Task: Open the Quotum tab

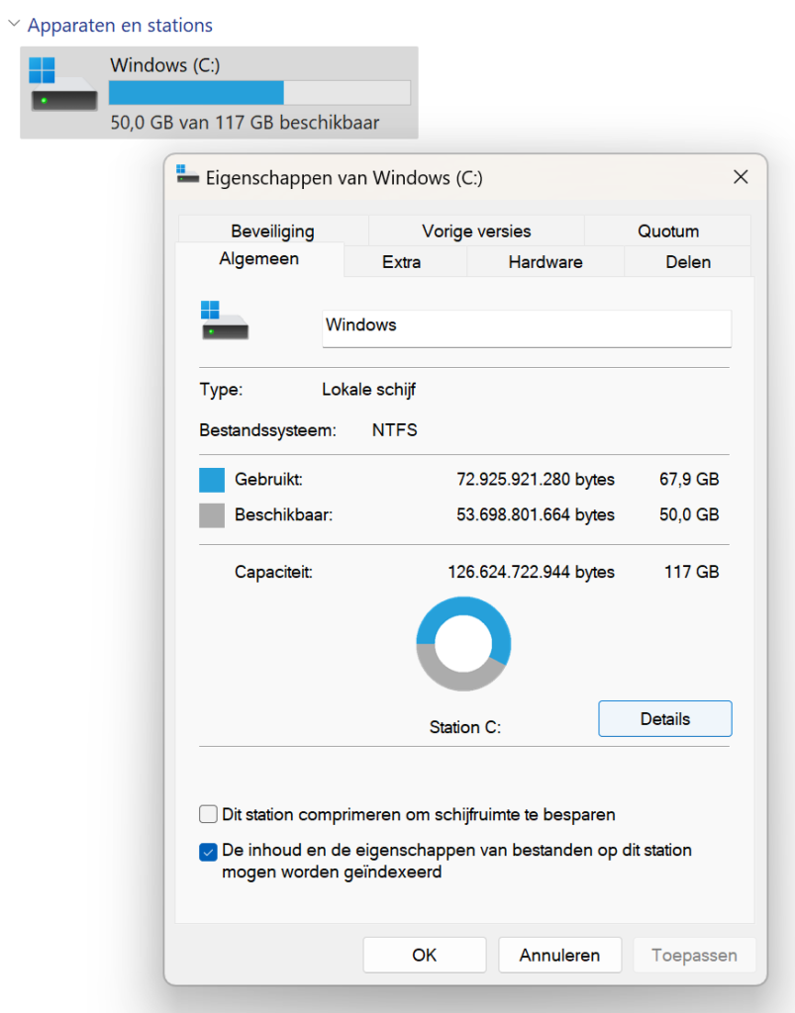Action: 668,230
